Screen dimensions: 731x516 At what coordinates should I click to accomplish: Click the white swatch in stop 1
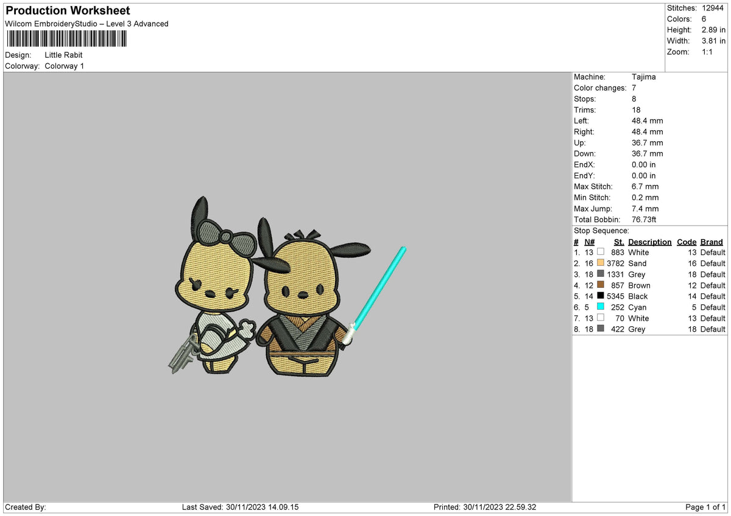point(601,252)
